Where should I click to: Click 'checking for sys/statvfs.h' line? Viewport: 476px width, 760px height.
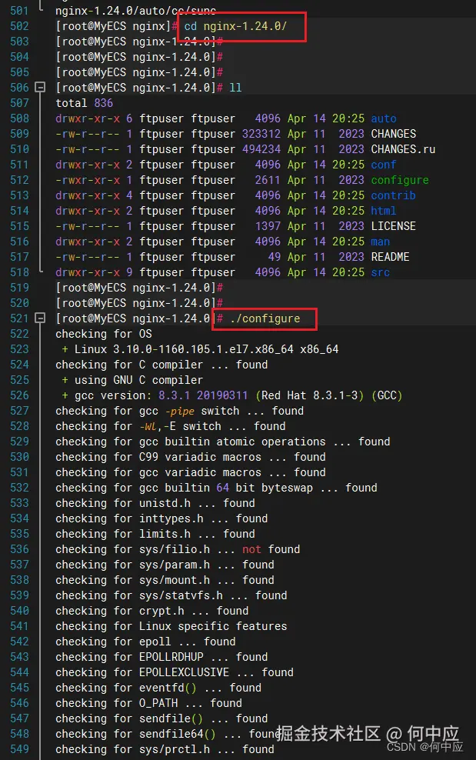click(x=171, y=595)
